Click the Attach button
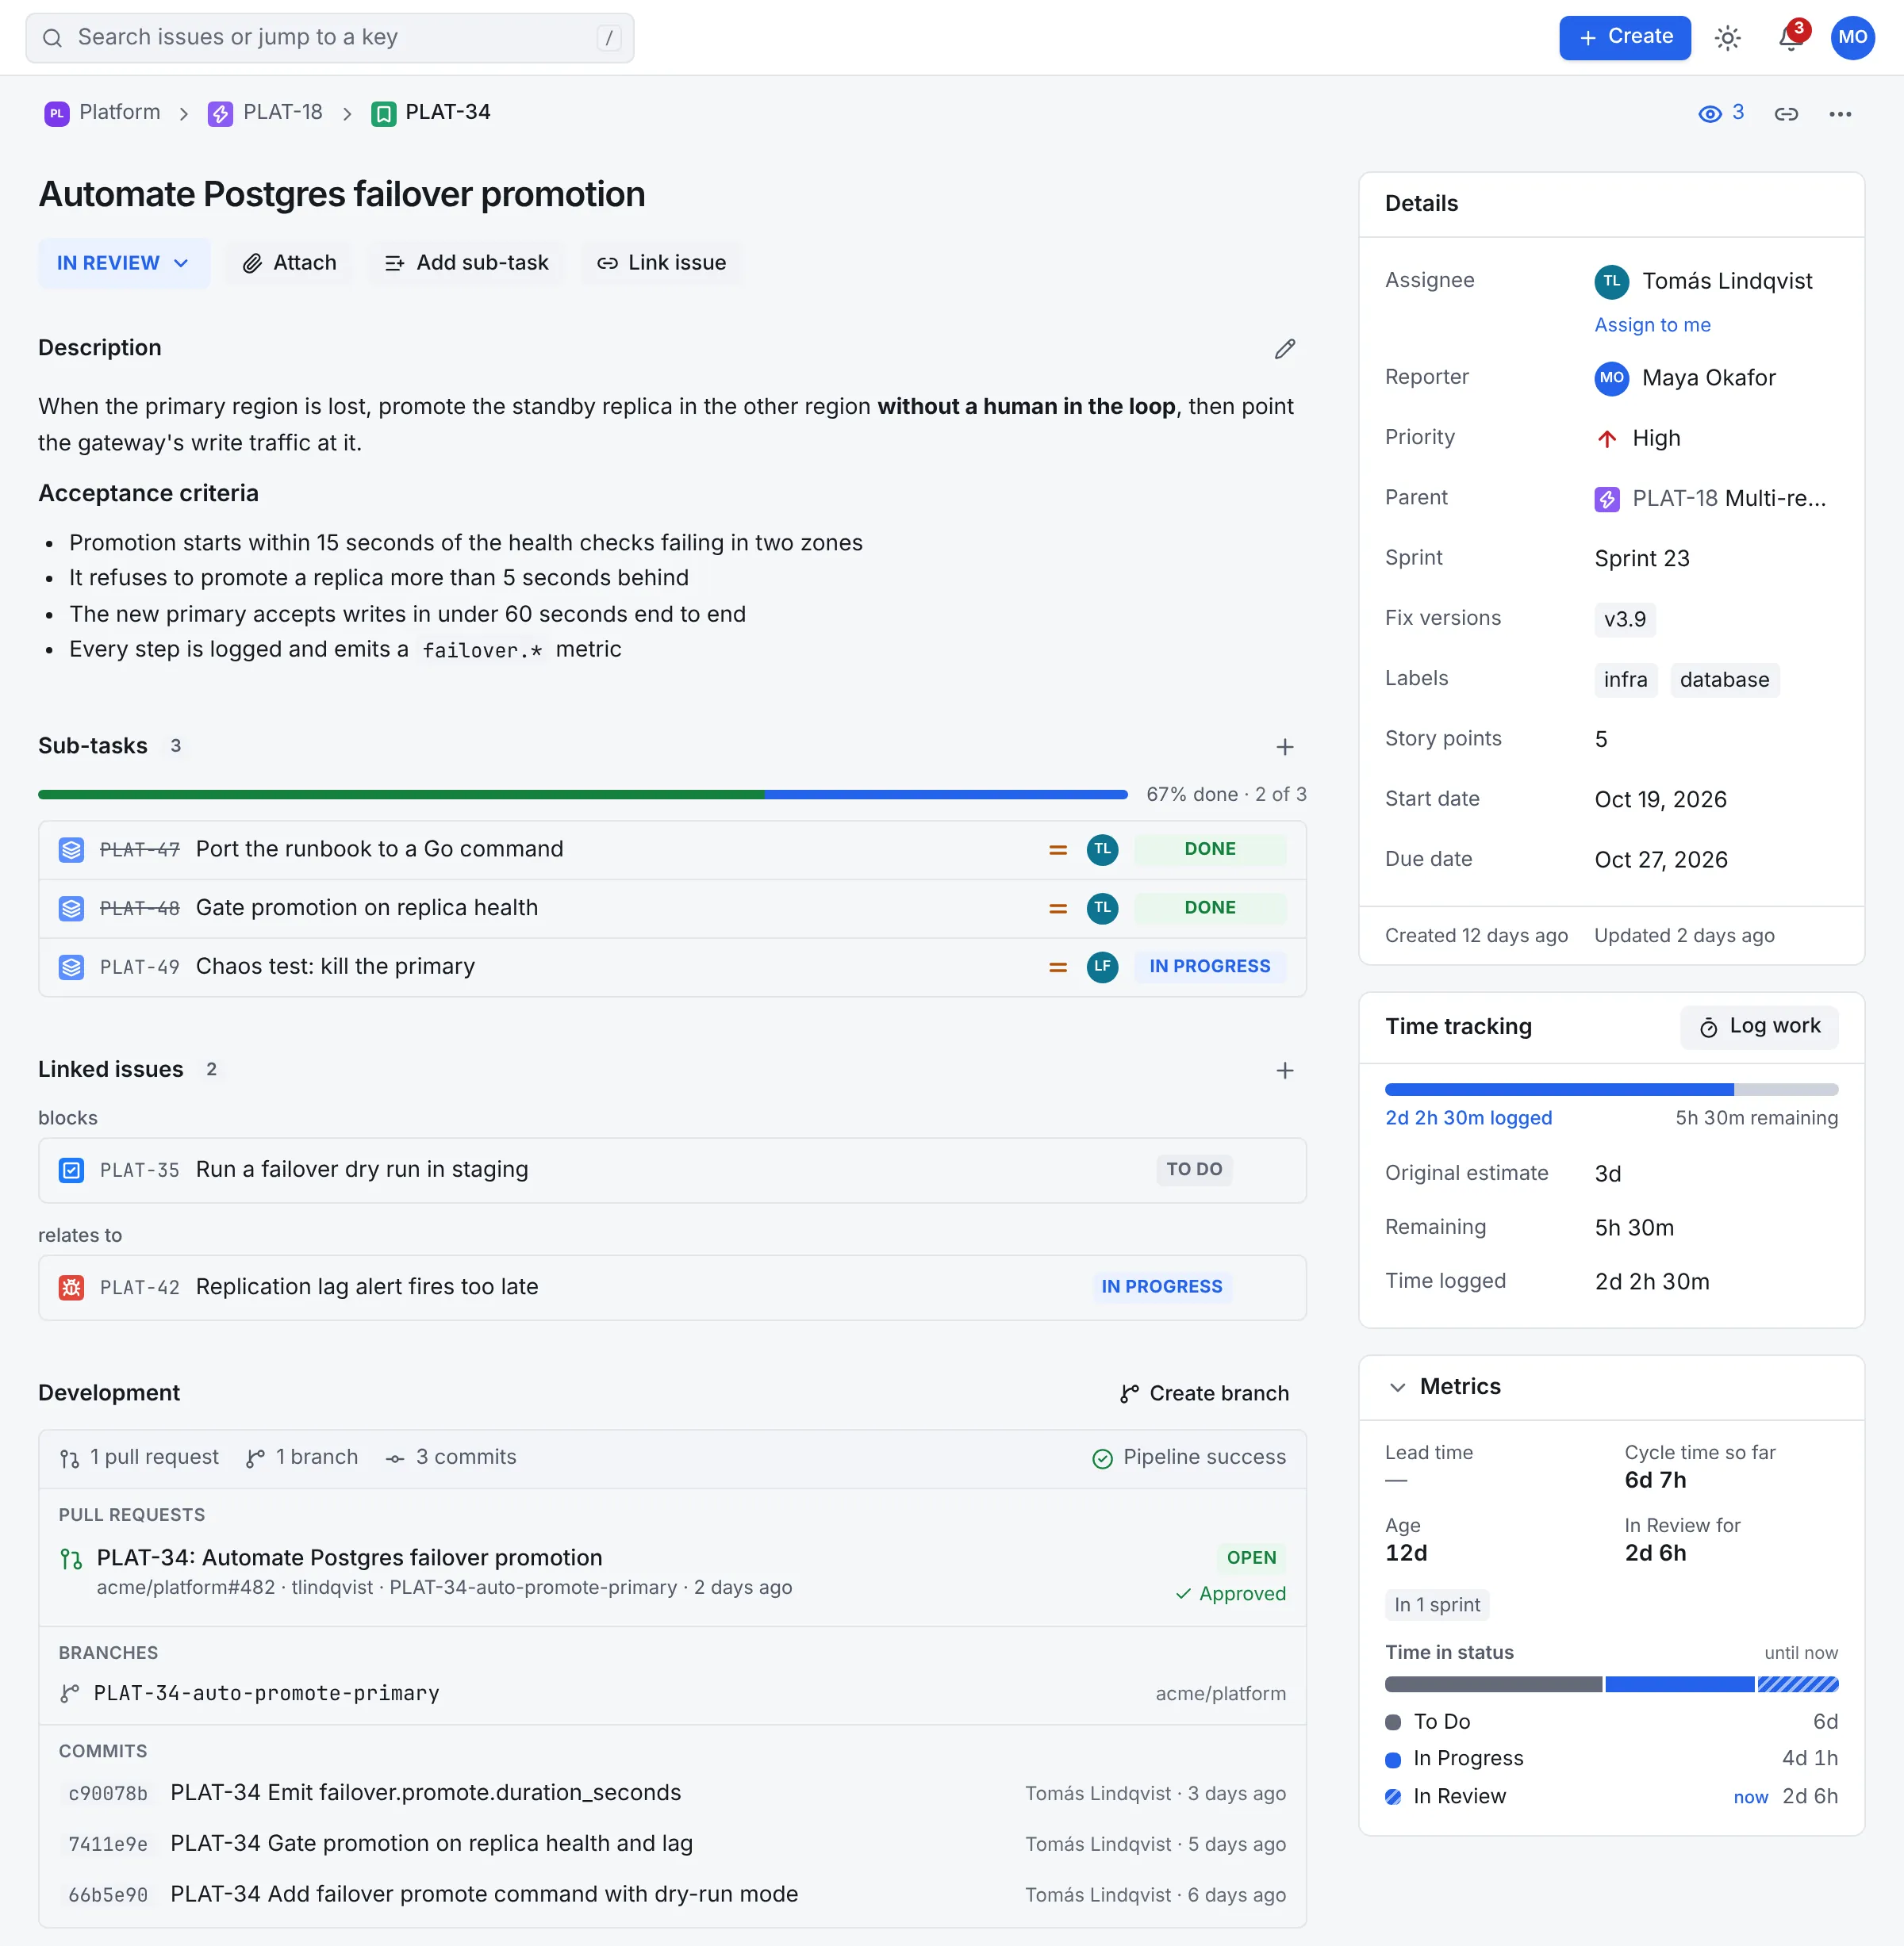Image resolution: width=1904 pixels, height=1946 pixels. point(290,262)
